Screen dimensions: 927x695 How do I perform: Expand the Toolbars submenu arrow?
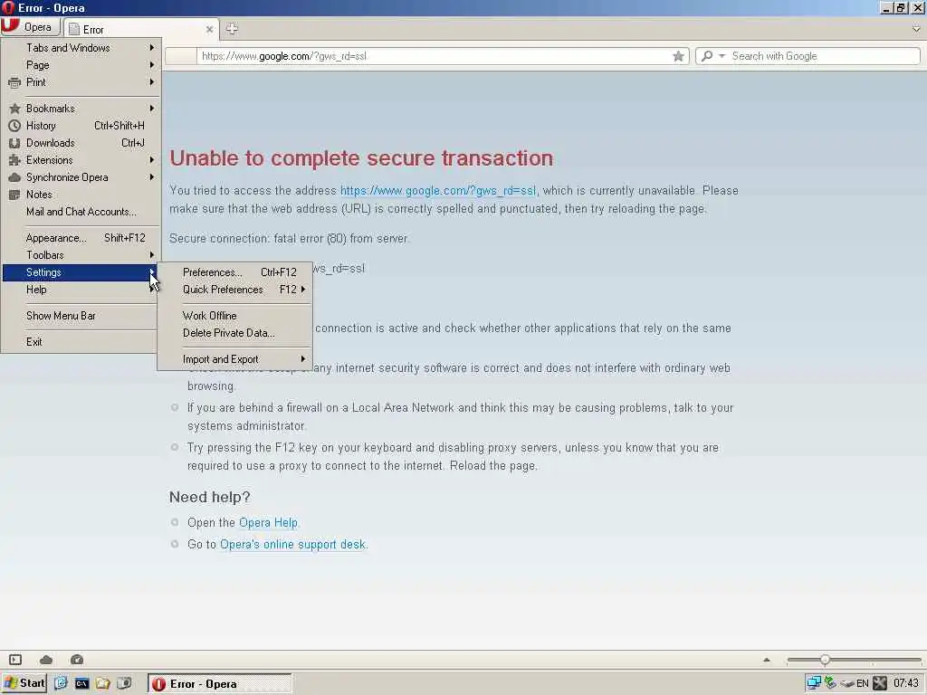tap(152, 254)
